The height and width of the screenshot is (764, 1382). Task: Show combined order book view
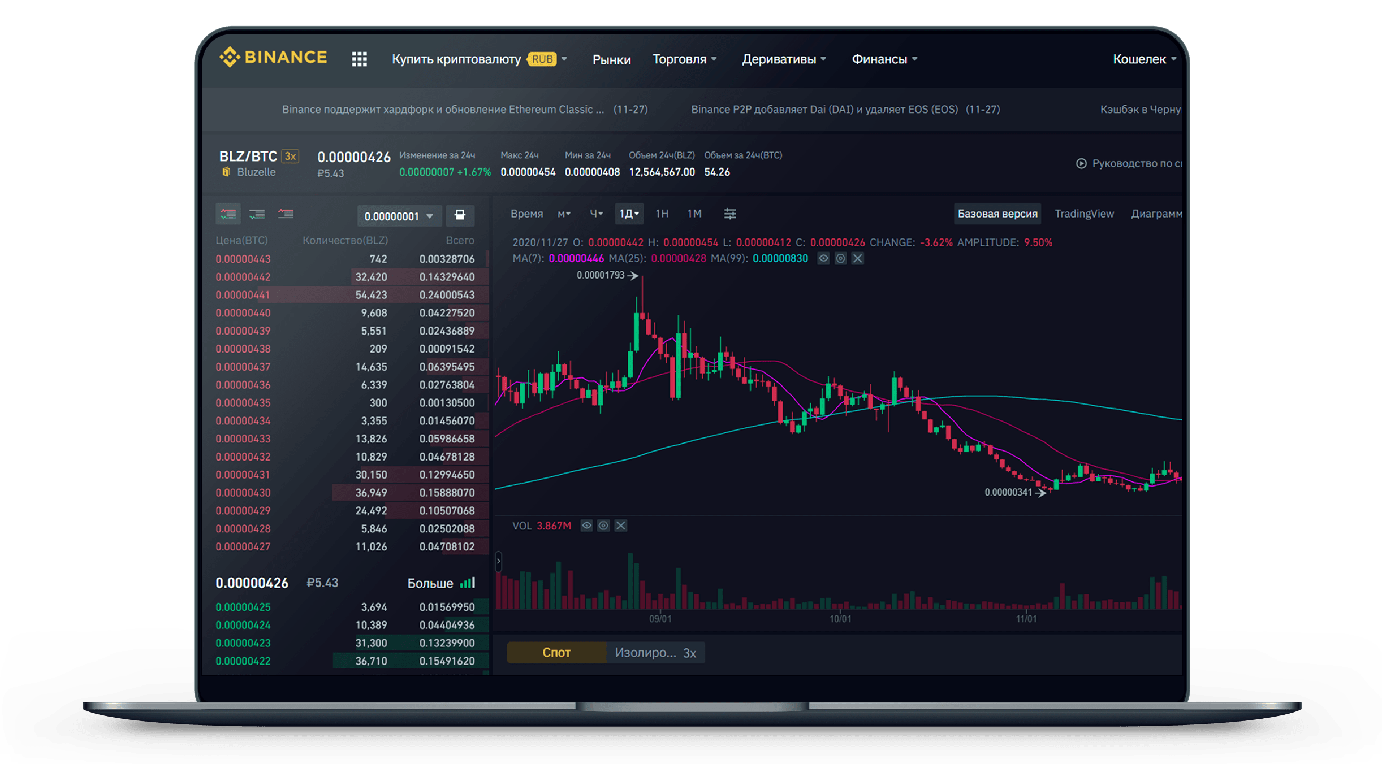coord(228,214)
